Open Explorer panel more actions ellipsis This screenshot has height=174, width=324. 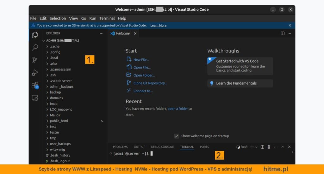pos(102,34)
